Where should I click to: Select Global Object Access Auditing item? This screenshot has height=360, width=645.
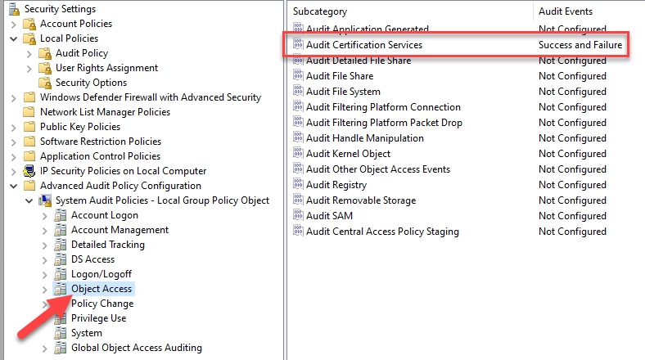(x=136, y=348)
